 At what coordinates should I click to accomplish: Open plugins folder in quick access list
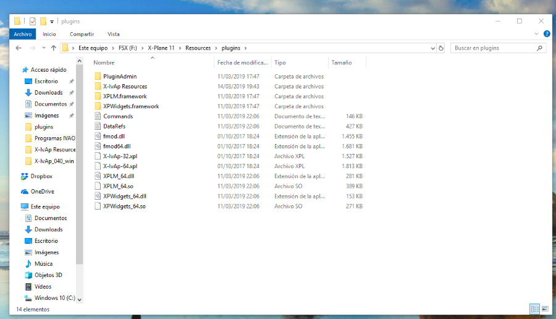coord(44,127)
